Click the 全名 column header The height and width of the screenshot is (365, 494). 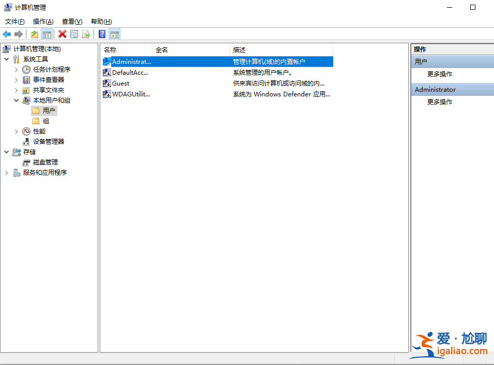click(x=162, y=49)
